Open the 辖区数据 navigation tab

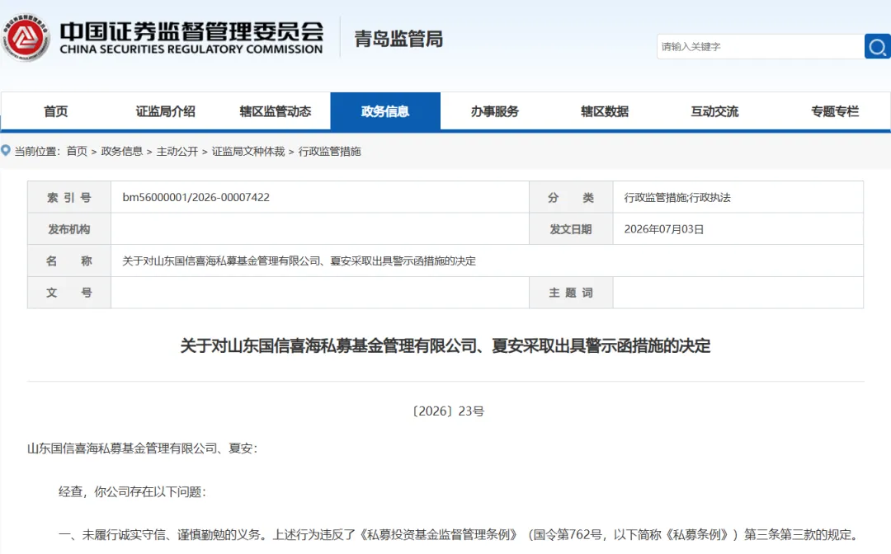coord(605,111)
